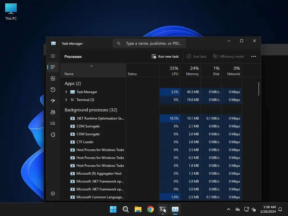Click the Processes page heading

73,57
